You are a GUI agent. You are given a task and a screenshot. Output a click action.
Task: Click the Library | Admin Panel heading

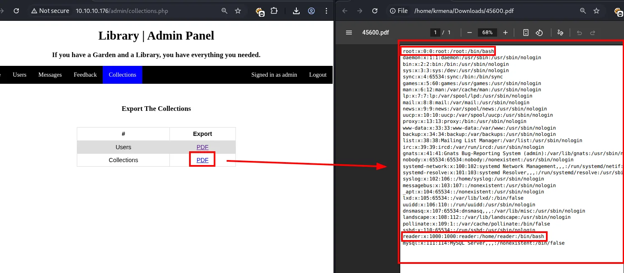coord(156,36)
